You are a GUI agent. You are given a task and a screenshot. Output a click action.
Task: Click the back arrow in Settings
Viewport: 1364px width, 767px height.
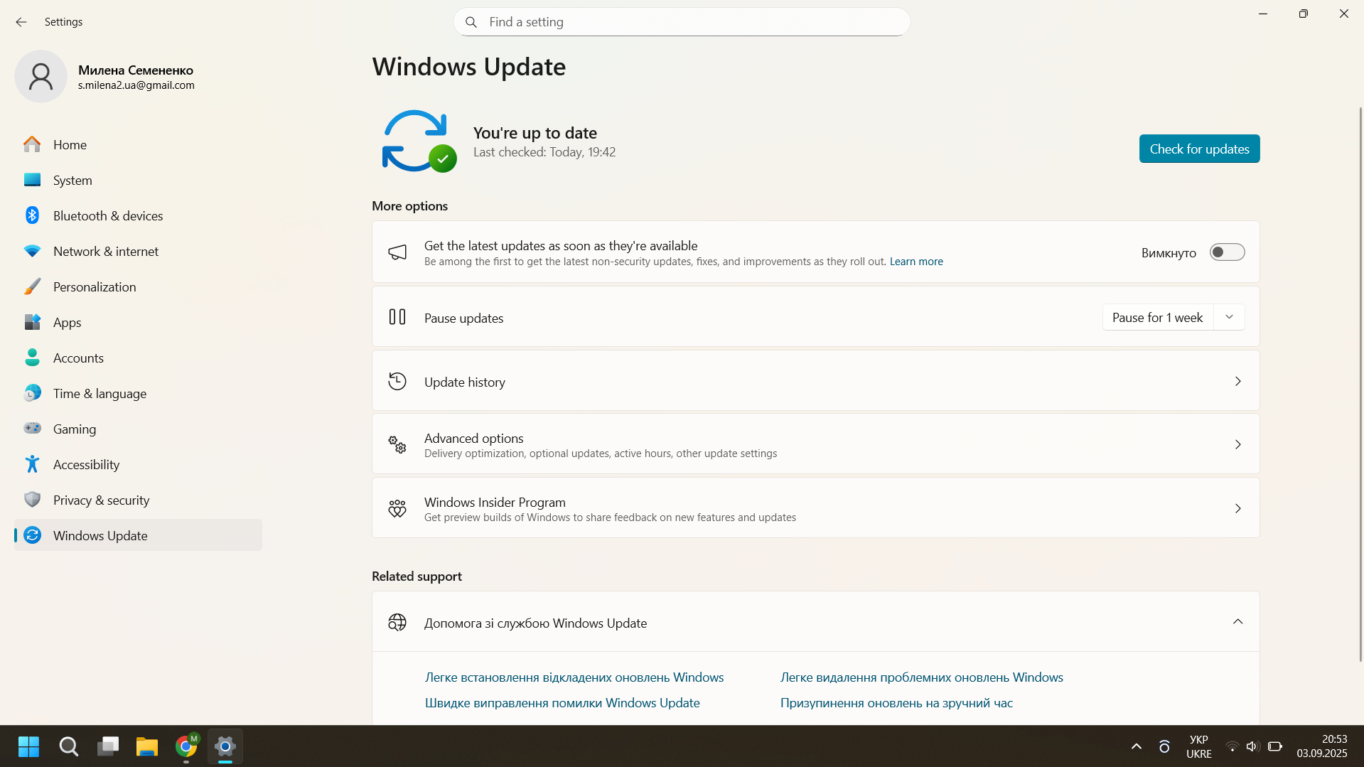(21, 22)
